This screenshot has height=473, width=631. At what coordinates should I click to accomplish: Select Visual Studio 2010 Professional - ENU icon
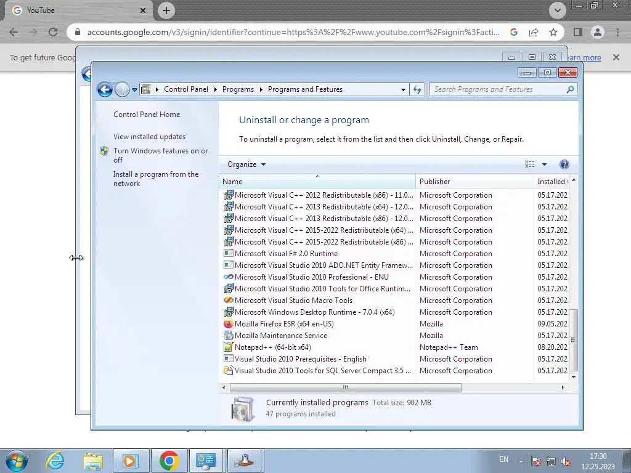(x=228, y=277)
